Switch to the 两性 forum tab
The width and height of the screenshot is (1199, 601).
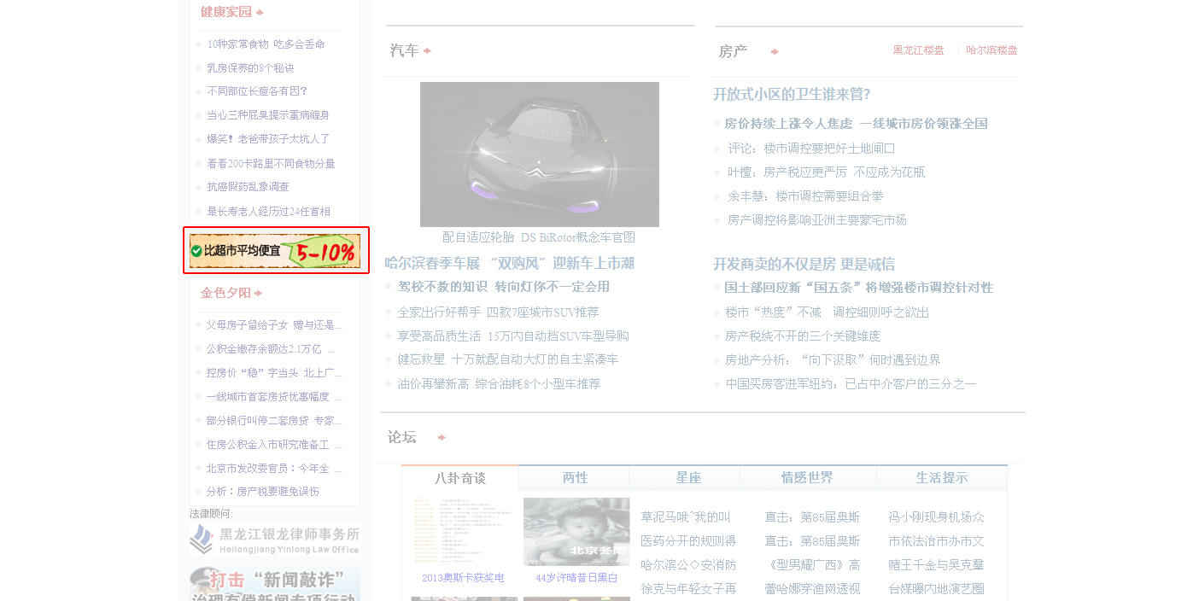[575, 478]
